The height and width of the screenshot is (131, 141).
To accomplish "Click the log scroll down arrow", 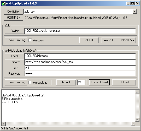I will pyautogui.click(x=137, y=120).
